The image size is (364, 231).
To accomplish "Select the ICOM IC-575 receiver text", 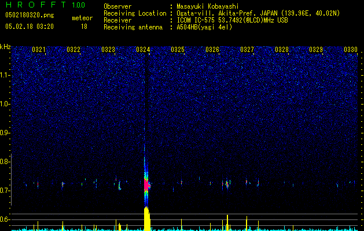I will pyautogui.click(x=232, y=20).
